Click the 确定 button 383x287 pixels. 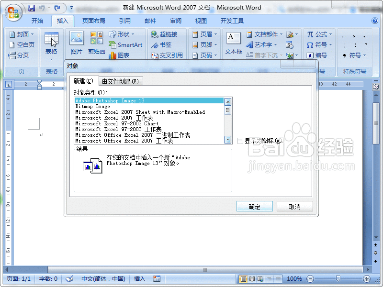point(254,206)
